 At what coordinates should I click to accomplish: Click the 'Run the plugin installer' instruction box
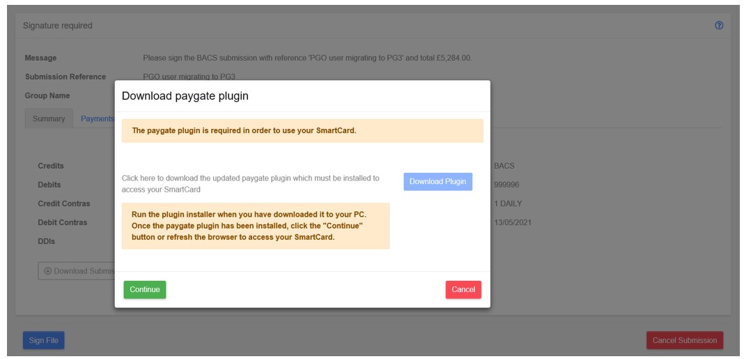coord(256,226)
